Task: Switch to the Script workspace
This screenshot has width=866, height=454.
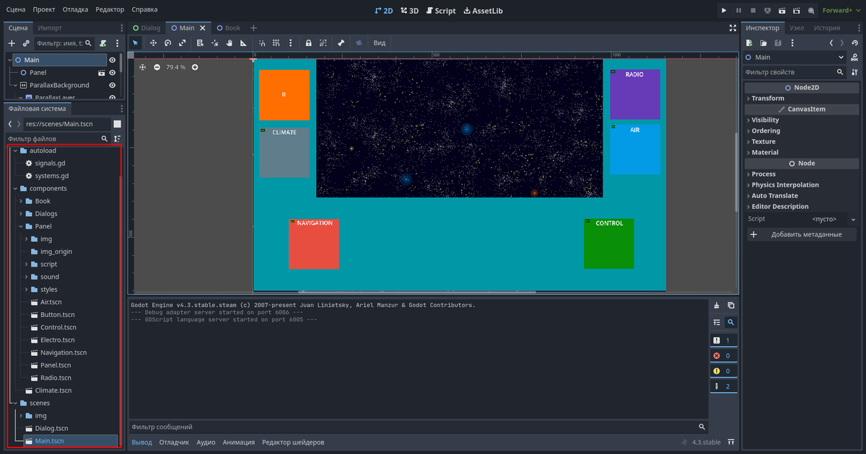Action: tap(441, 10)
